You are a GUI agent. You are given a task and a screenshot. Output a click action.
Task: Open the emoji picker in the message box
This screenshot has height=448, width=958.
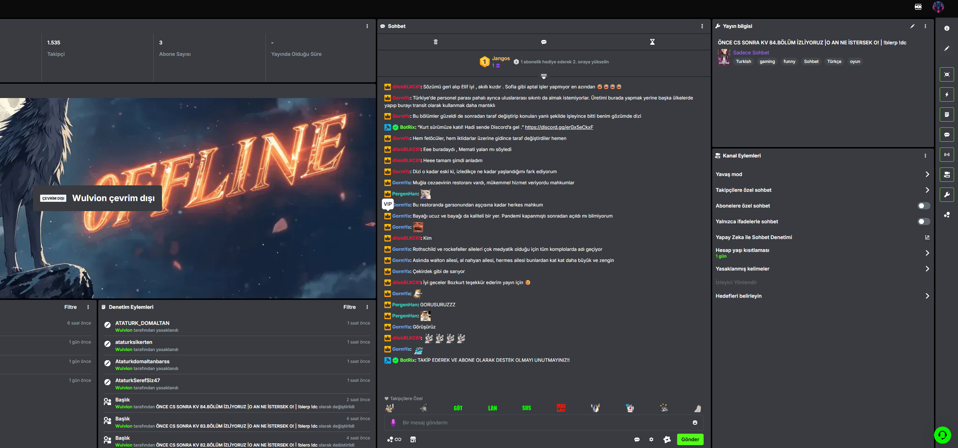(695, 422)
